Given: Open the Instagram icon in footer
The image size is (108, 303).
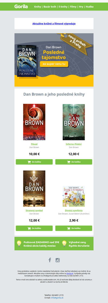Looking at the screenshot, I should (58, 260).
